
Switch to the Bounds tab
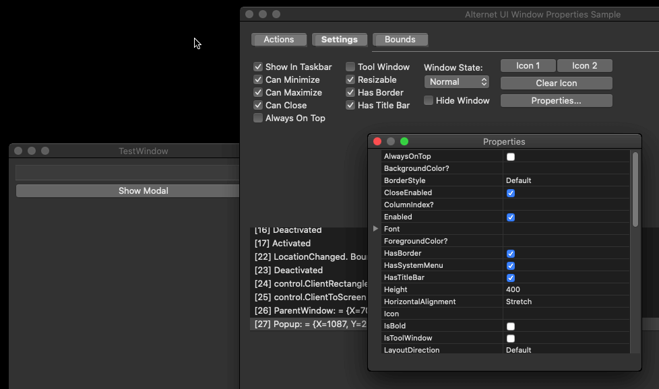pos(400,39)
